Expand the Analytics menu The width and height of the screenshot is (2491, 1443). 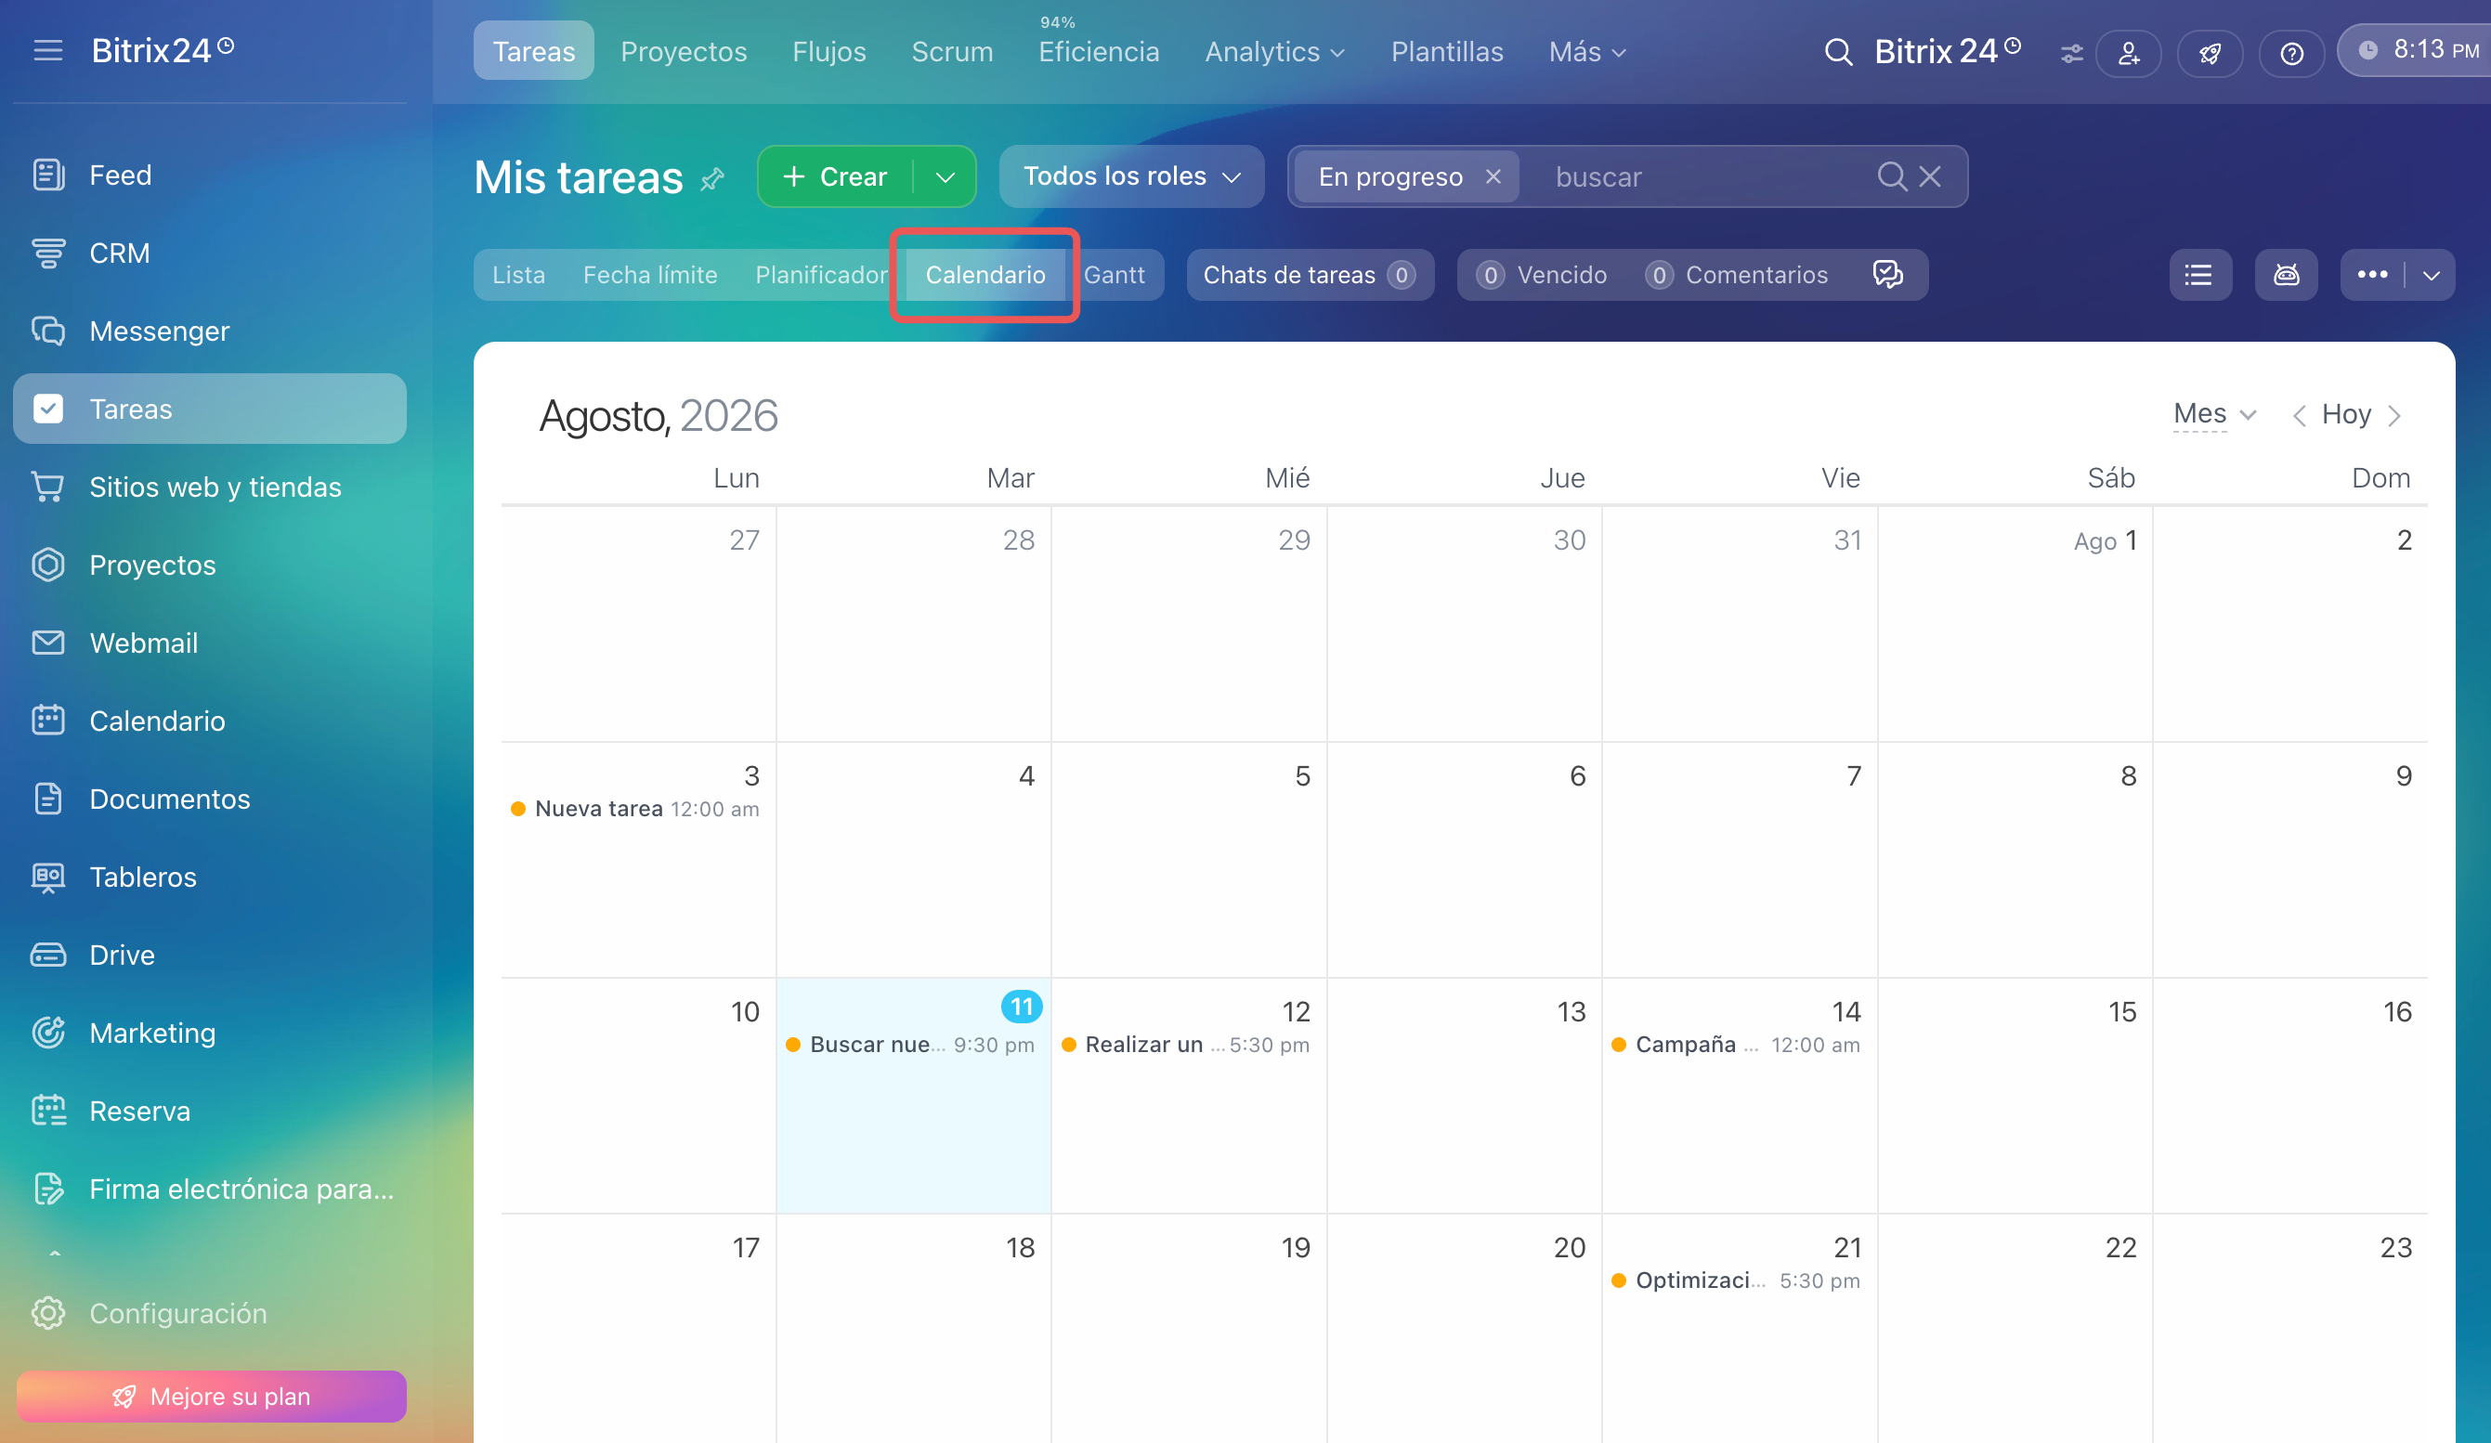click(1274, 51)
